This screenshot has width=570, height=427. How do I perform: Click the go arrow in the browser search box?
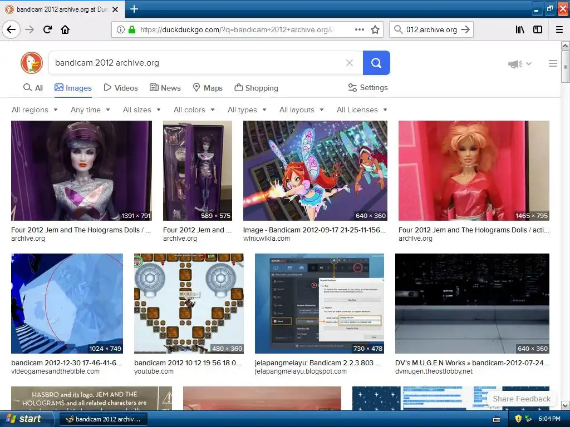coord(465,29)
